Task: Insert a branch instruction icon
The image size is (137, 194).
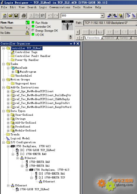Action: click(93, 32)
